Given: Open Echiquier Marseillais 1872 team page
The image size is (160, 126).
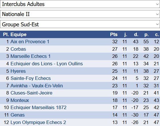Looking at the screenshot, I should tap(38, 107).
